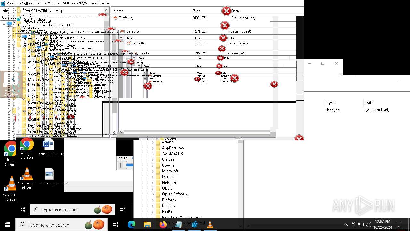410x231 pixels.
Task: Click REG_SZ in the far-right window's Type column
Action: [x=333, y=110]
